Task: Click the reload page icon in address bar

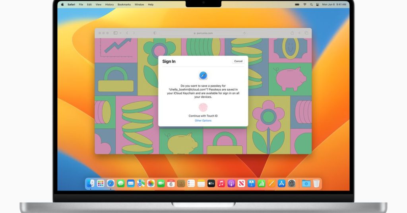Action: [x=245, y=33]
